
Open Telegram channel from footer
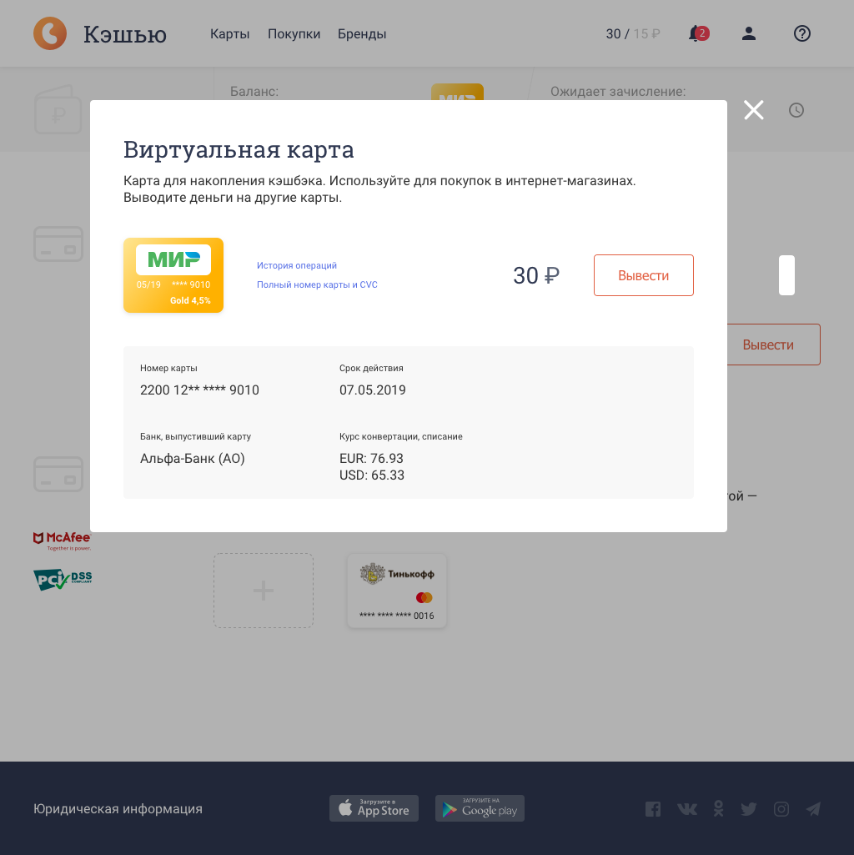tap(813, 808)
